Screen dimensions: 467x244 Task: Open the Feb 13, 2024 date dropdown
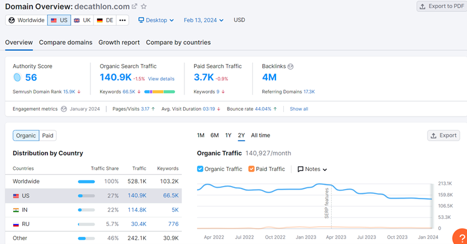204,20
